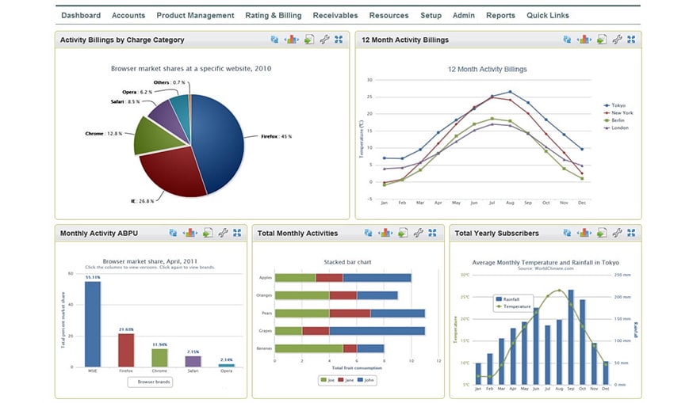Open wrench settings for Activity Billings by Charge Category

click(x=325, y=40)
